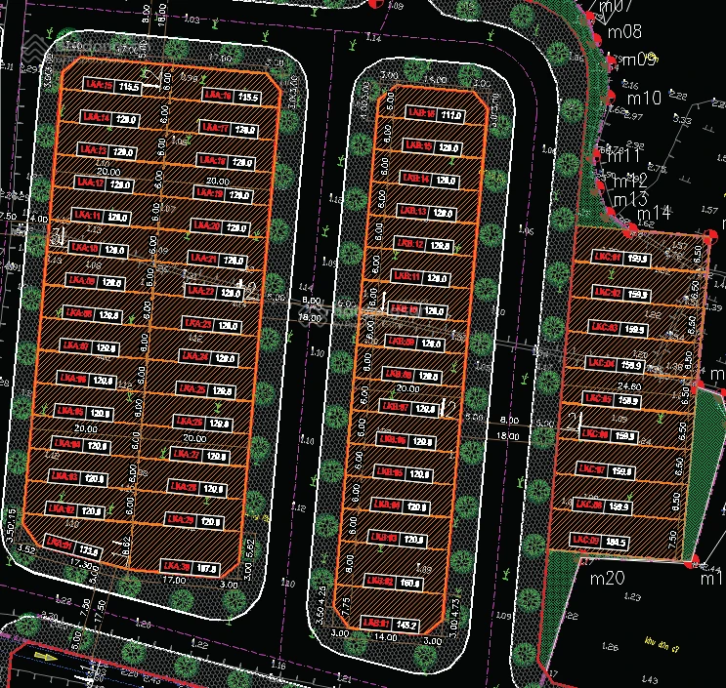This screenshot has height=688, width=726.
Task: Select the LKA:19 lot label
Action: 209,193
